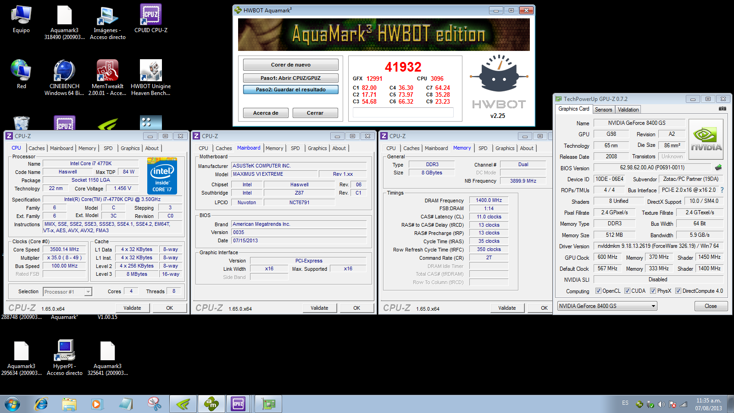Click GPU Clock 600 MHz value
This screenshot has height=413, width=734.
[607, 257]
